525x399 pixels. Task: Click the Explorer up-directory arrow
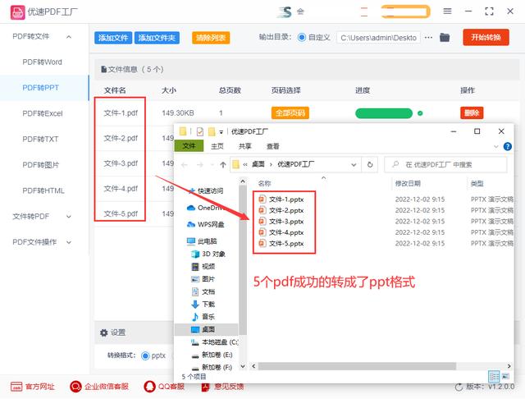pos(223,164)
